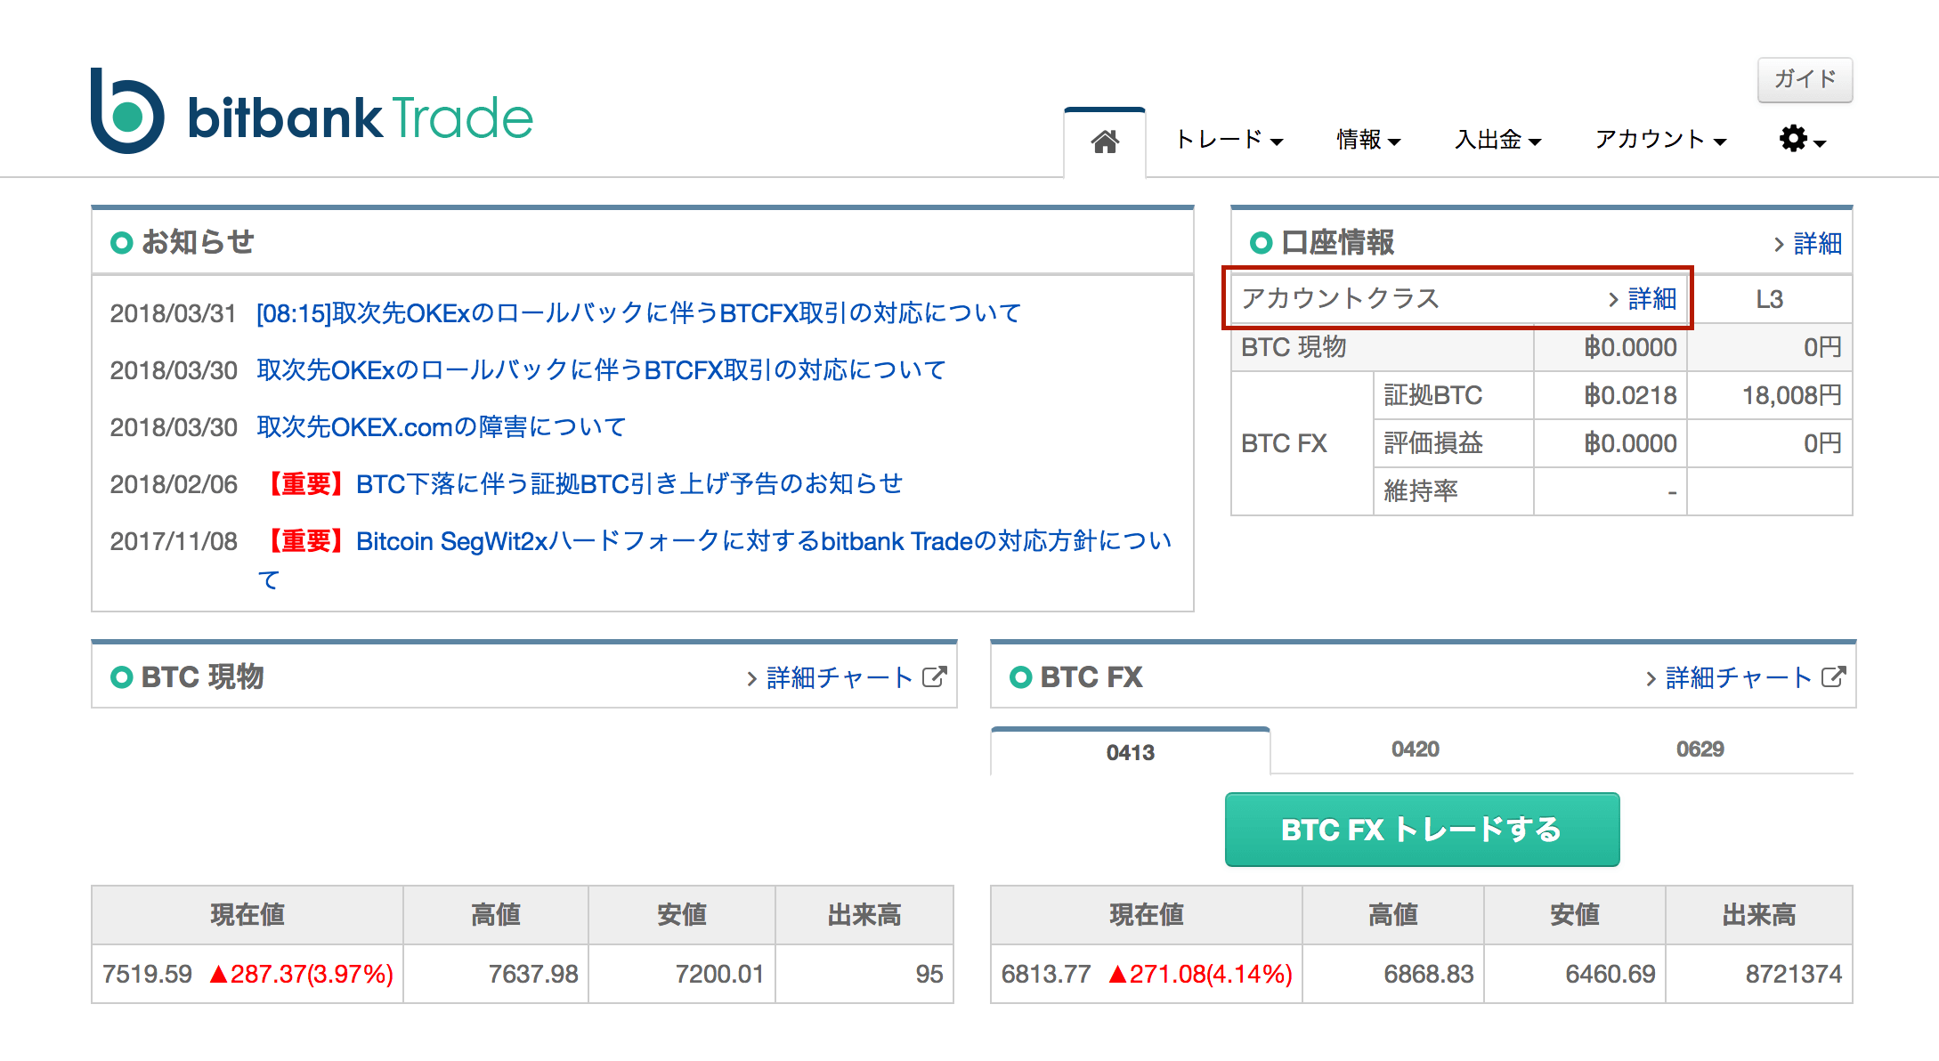Click the お知らせ section heading
Image resolution: width=1939 pixels, height=1061 pixels.
click(x=198, y=242)
